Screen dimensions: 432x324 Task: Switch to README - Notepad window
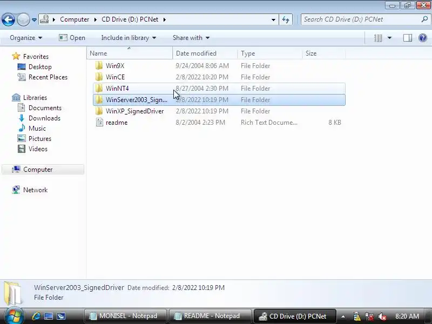click(x=210, y=316)
